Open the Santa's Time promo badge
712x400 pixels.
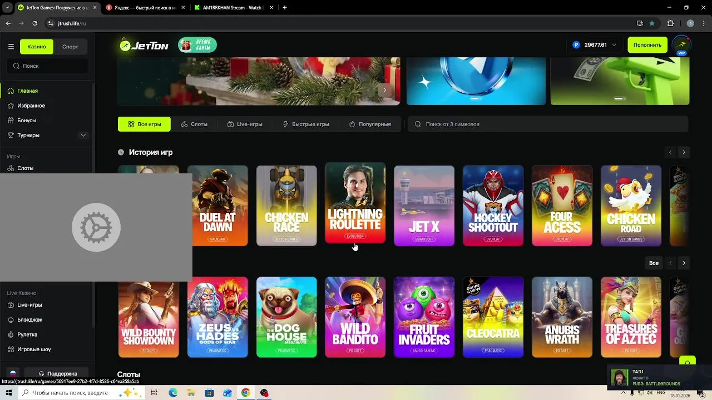(x=197, y=46)
